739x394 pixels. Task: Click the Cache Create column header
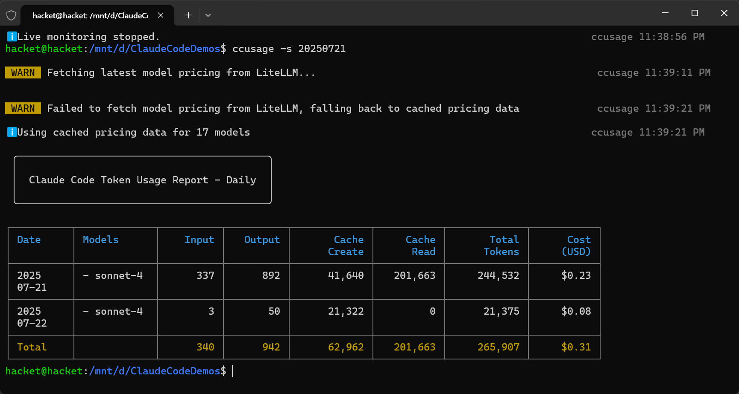[x=346, y=246]
